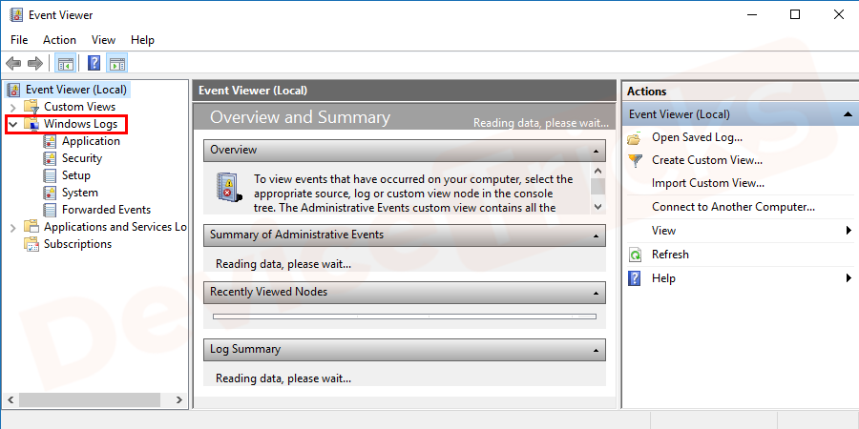The image size is (859, 429).
Task: Click the Windows Logs folder icon
Action: (x=31, y=124)
